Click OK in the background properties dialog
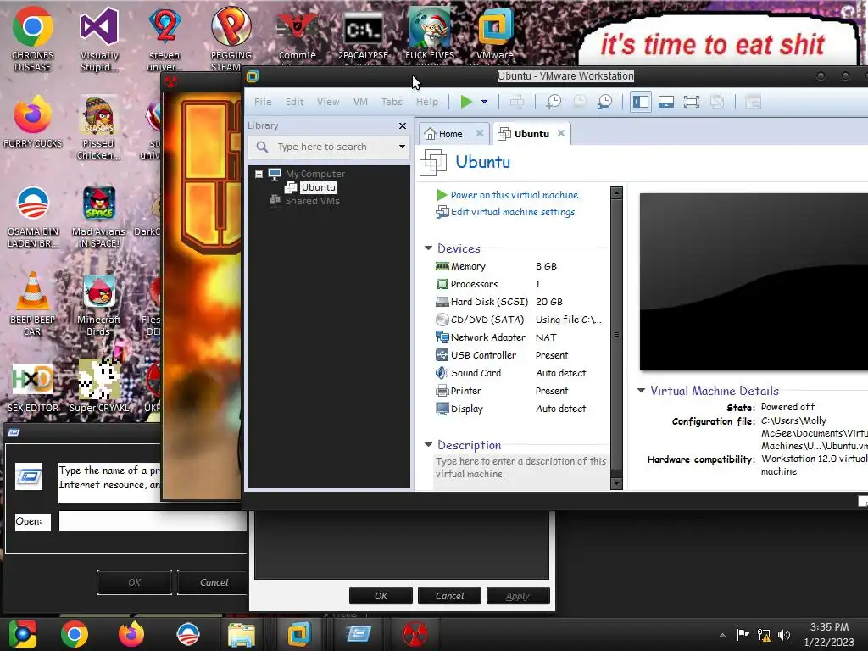Image resolution: width=868 pixels, height=651 pixels. click(x=381, y=596)
